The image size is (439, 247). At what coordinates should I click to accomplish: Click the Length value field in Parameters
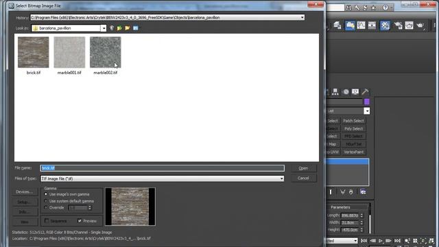point(350,215)
